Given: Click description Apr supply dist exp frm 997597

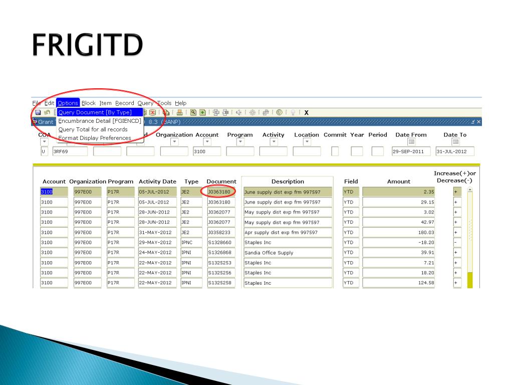Looking at the screenshot, I should pyautogui.click(x=288, y=232).
